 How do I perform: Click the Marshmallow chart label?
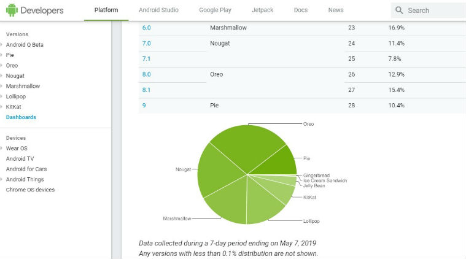[177, 218]
